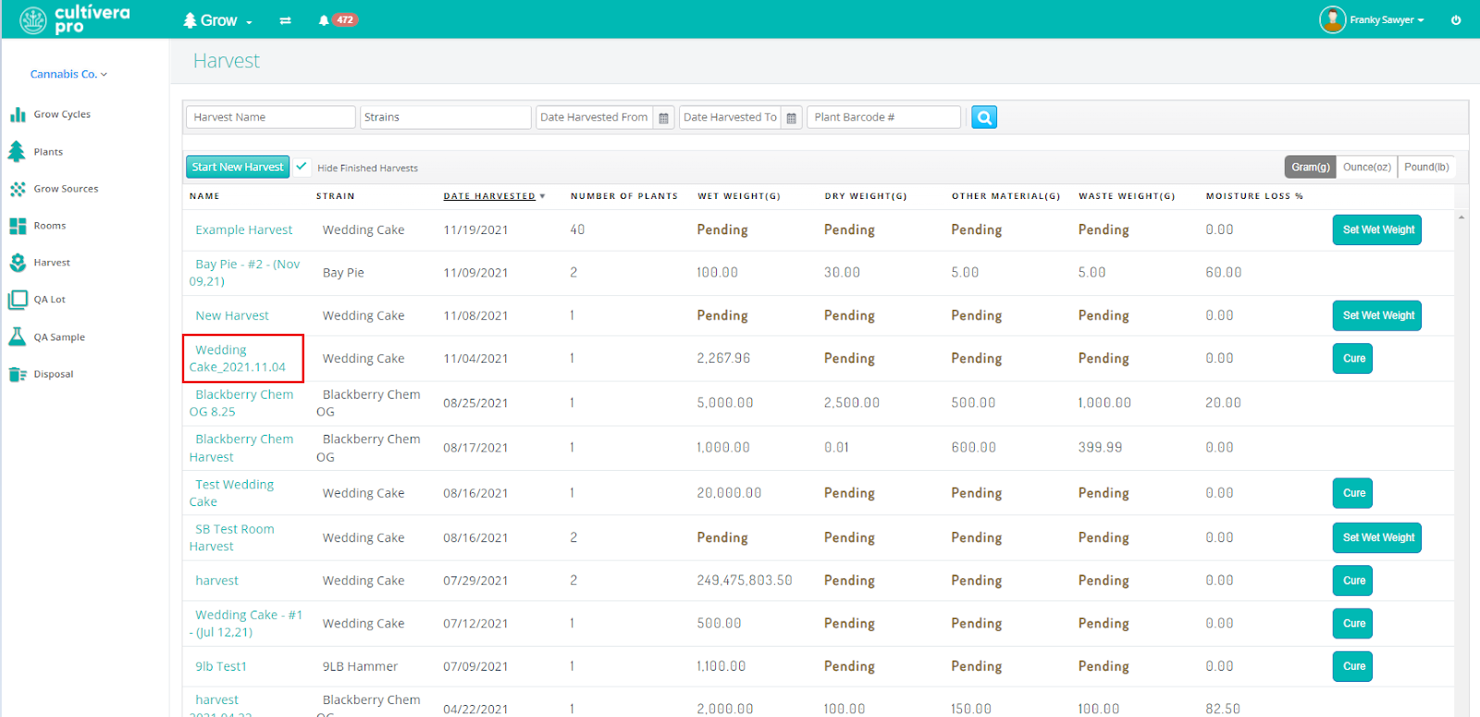
Task: Click the Cultivera Pro logo
Action: pos(75,19)
